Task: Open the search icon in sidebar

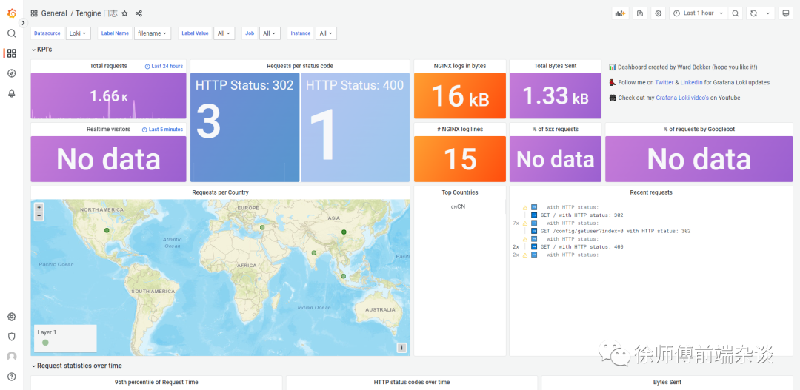Action: [x=12, y=33]
